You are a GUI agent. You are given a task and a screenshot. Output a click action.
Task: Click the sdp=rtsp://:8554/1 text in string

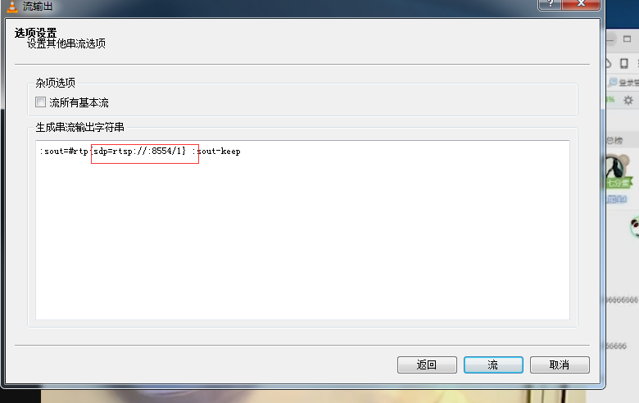138,152
